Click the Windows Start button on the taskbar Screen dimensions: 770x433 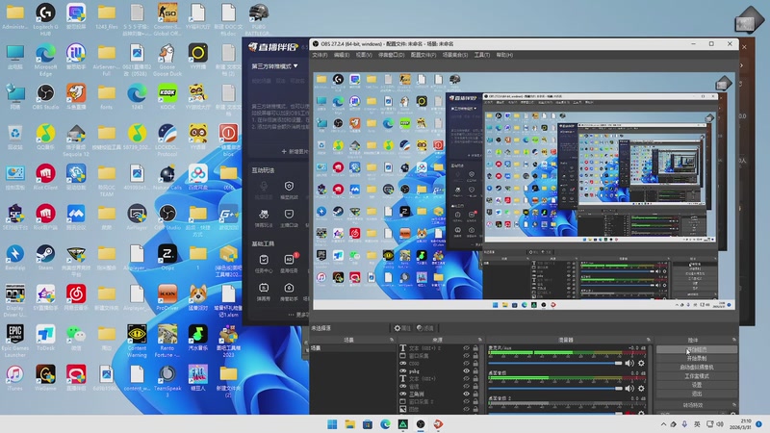(x=332, y=423)
